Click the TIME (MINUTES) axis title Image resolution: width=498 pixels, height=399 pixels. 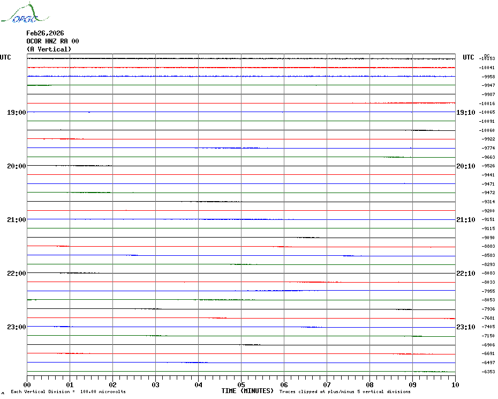pos(247,391)
